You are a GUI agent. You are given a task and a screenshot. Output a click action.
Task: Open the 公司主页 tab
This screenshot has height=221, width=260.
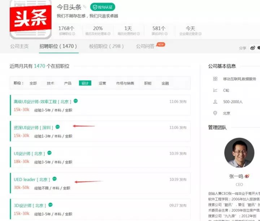click(19, 46)
